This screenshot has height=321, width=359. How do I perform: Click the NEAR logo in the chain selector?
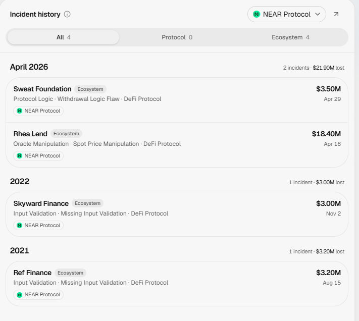257,14
